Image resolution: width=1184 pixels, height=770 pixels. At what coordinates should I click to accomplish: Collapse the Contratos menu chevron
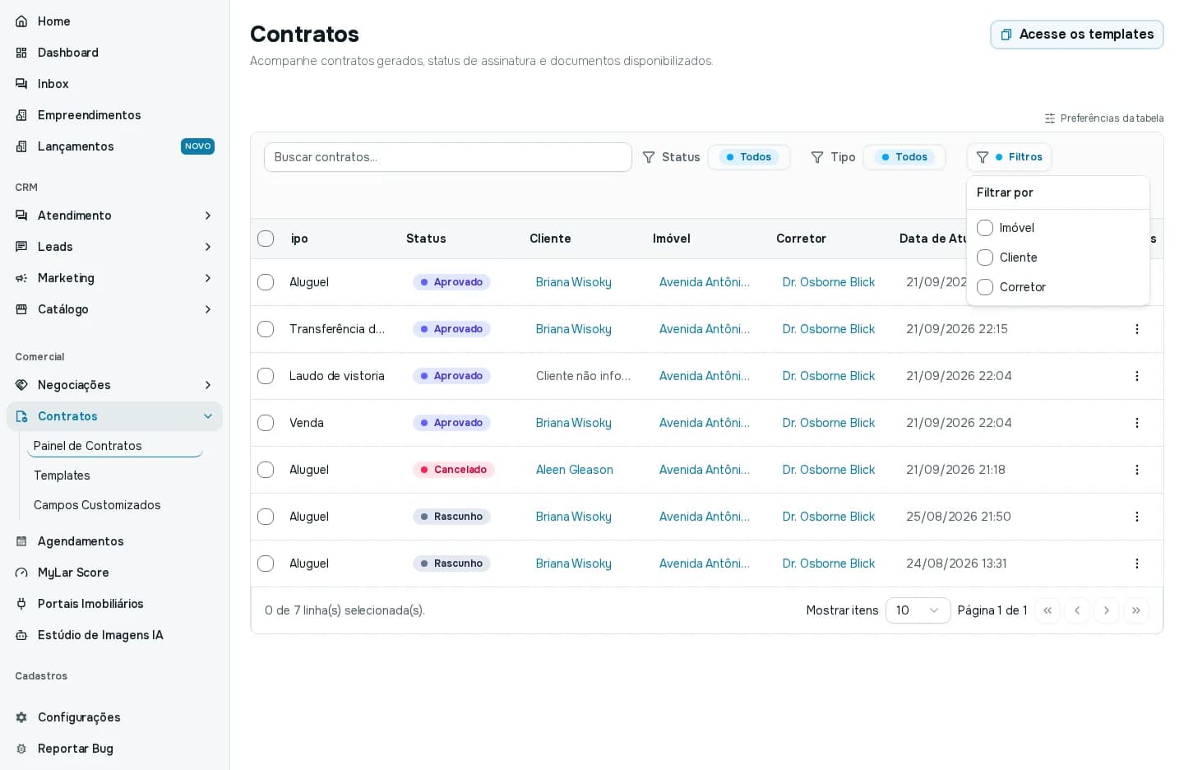pyautogui.click(x=208, y=416)
